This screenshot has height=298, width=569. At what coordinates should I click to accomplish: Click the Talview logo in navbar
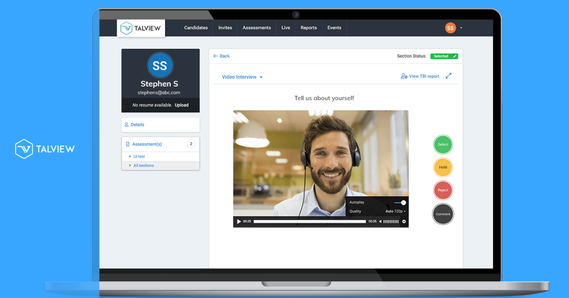pyautogui.click(x=141, y=28)
